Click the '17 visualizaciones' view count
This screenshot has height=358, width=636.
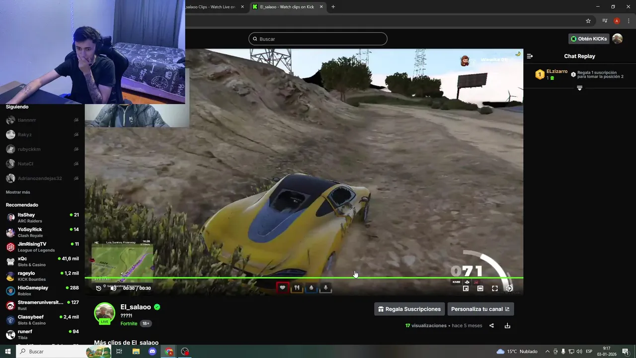[x=426, y=326]
